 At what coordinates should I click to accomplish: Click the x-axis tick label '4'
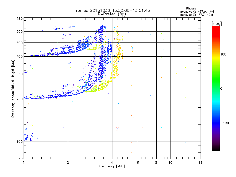pyautogui.click(x=112, y=163)
